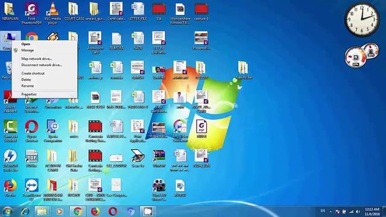This screenshot has width=386, height=217.
Task: Select the New folder icon on desktop
Action: click(243, 70)
